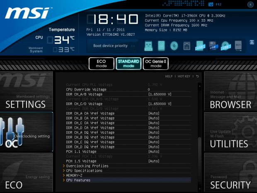Image resolution: width=257 pixels, height=193 pixels.
Task: Click CPU Override Voltage value field 0
Action: (x=149, y=89)
